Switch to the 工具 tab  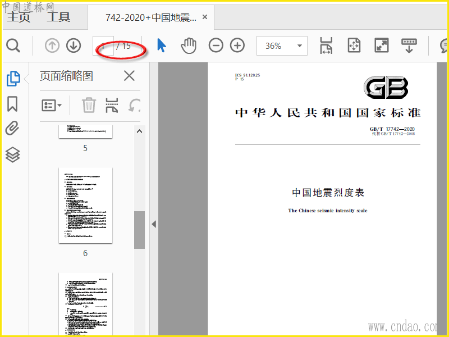tap(58, 17)
